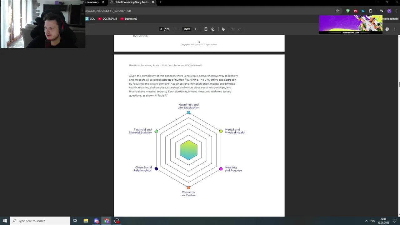Open Task View on the taskbar

click(75, 221)
